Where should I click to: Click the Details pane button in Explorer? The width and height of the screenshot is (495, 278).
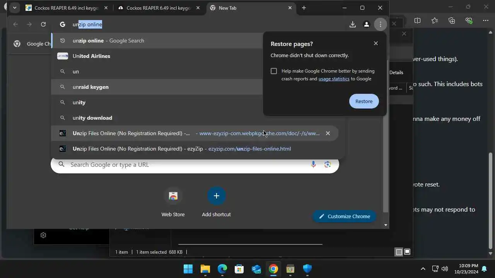[396, 72]
